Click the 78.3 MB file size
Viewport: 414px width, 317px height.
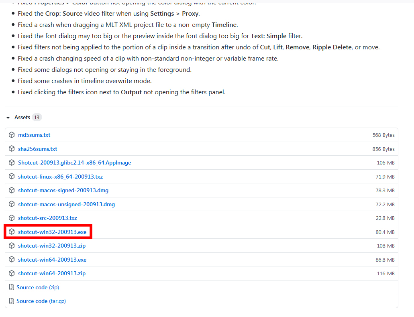385,191
